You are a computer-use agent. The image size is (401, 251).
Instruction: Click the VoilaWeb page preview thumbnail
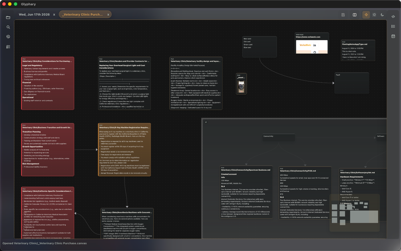tap(312, 47)
